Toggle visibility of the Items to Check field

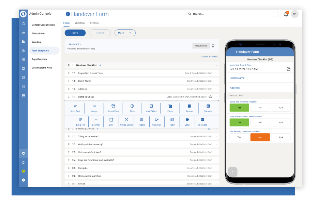tap(210, 97)
